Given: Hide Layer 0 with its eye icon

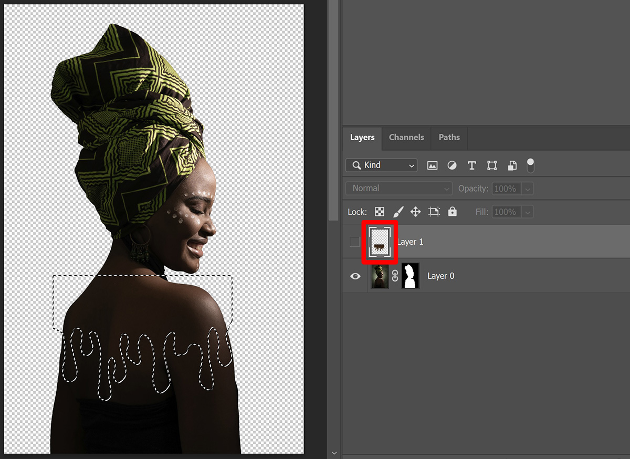Looking at the screenshot, I should (x=355, y=276).
